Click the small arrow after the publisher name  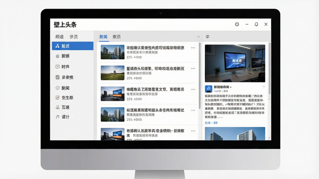231,87
